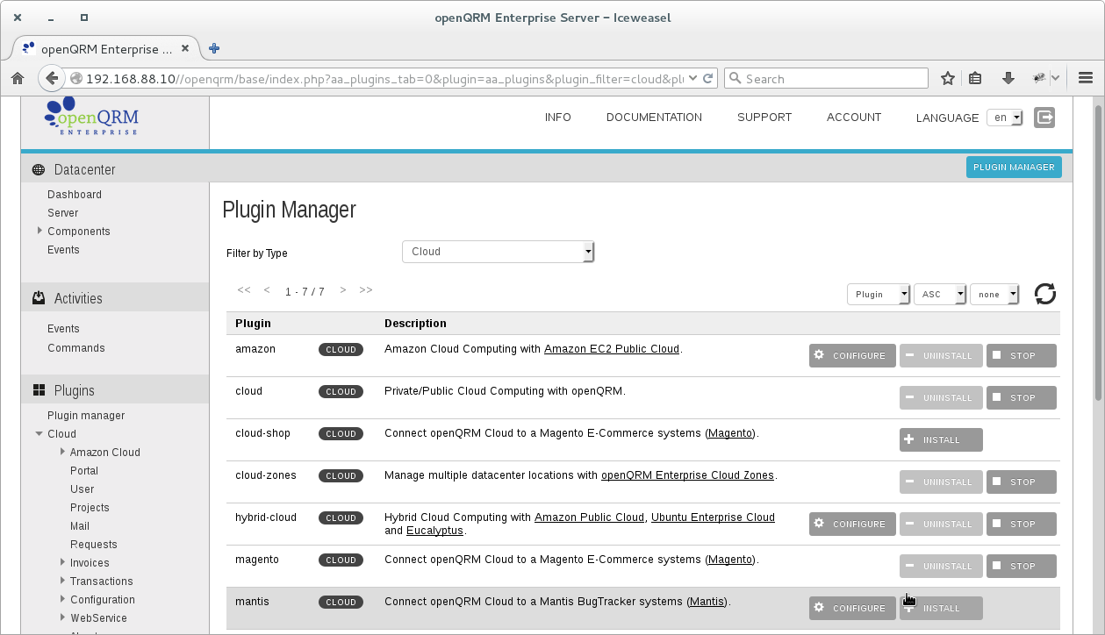
Task: Install the cloud-shop plugin
Action: [x=941, y=439]
